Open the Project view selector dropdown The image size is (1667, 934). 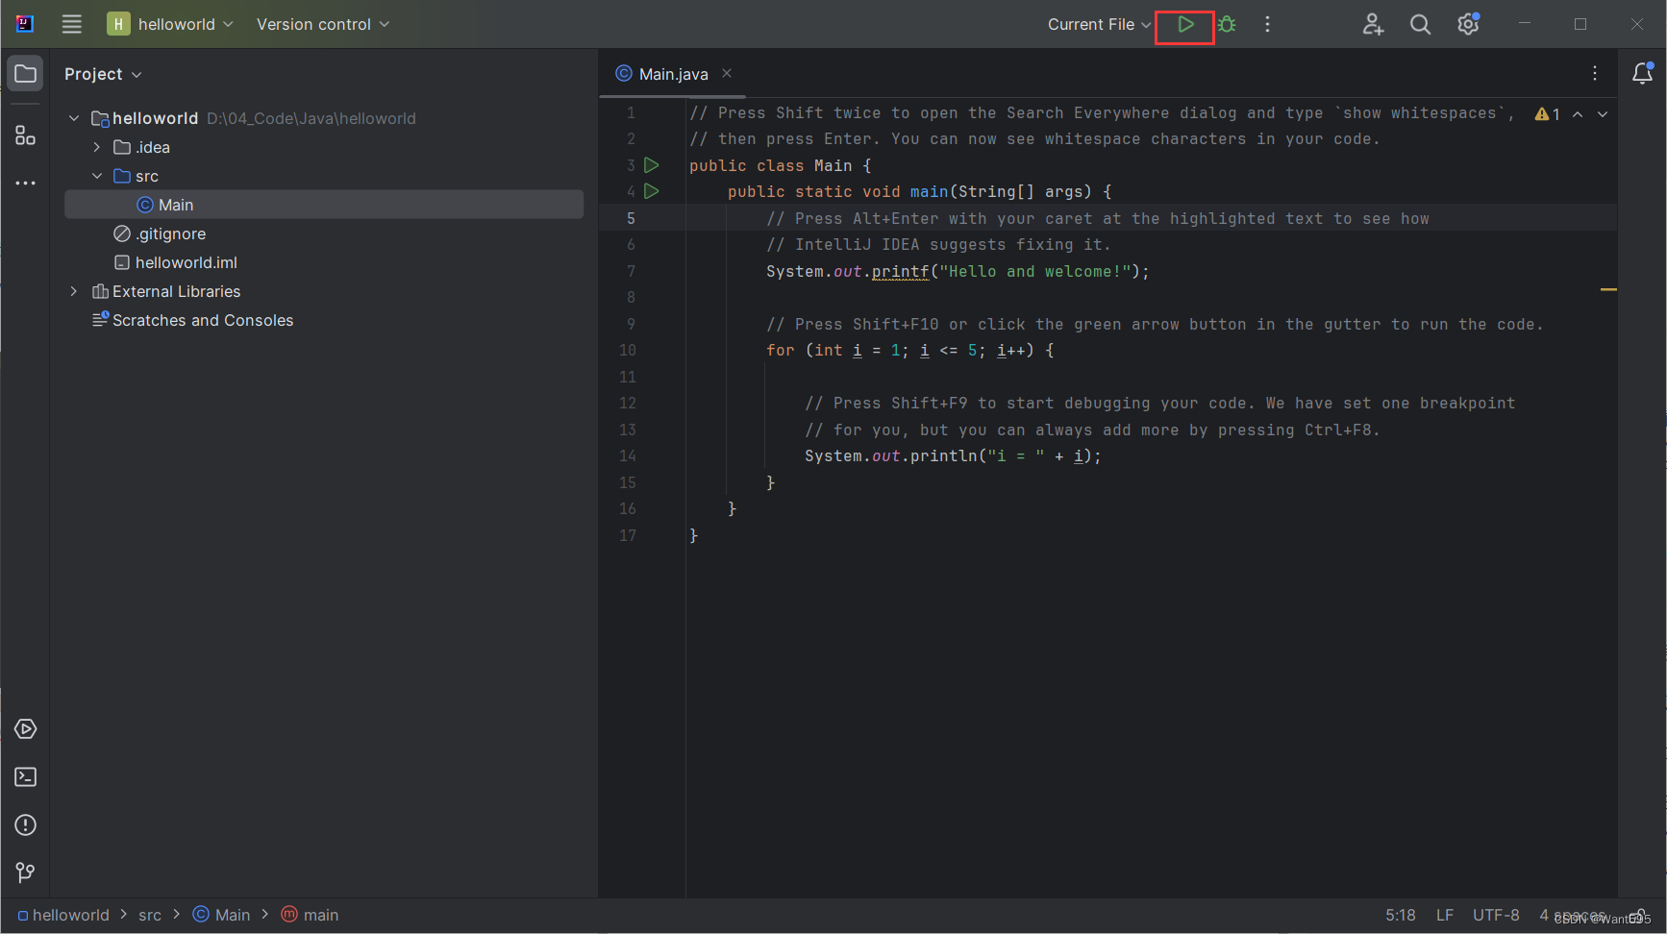click(x=103, y=74)
